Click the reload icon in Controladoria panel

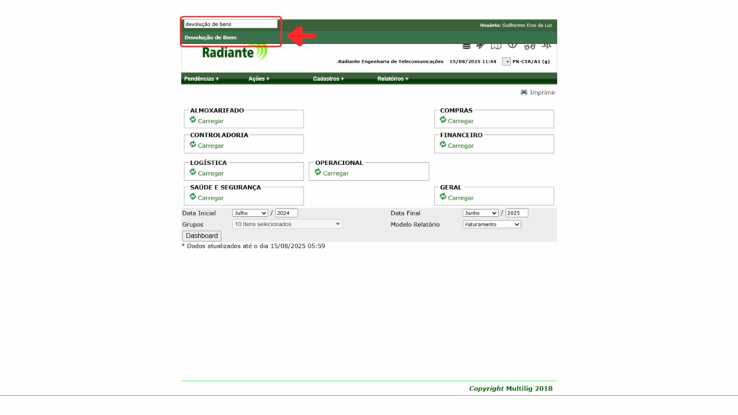(x=193, y=145)
